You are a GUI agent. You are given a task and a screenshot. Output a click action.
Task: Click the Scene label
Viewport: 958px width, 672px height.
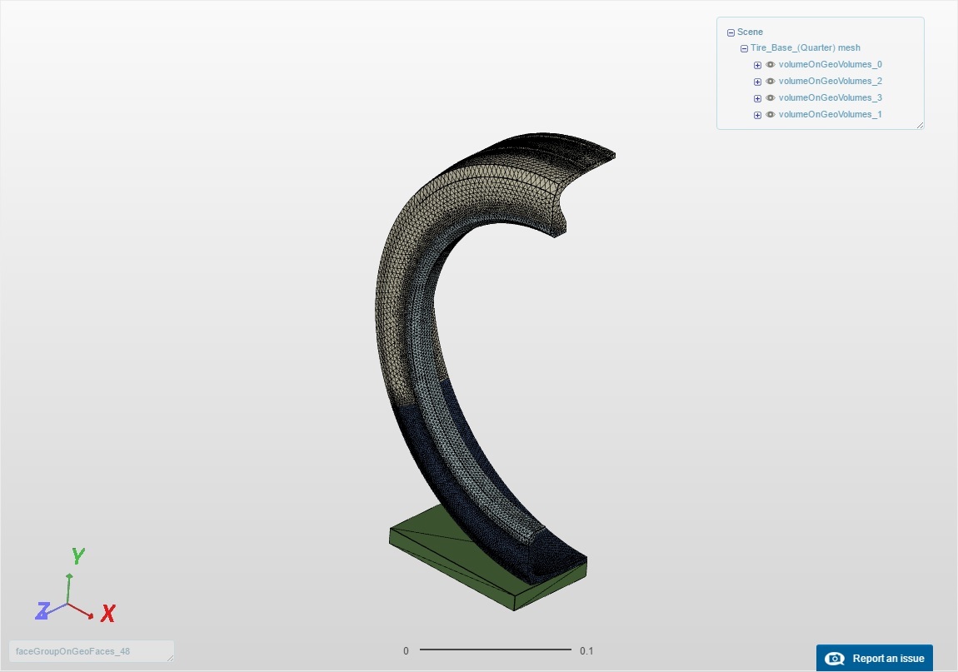[x=750, y=32]
